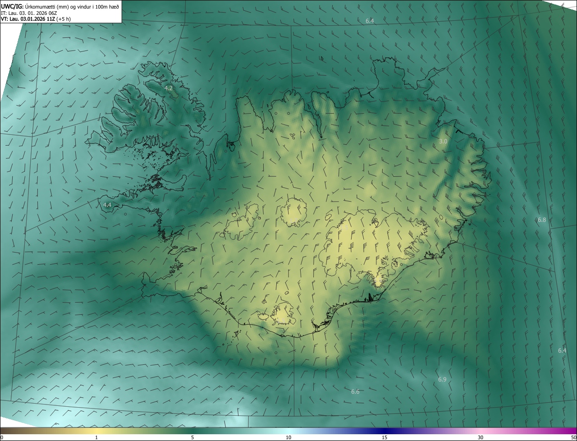The height and width of the screenshot is (441, 577).
Task: Select the colour scale tick label 5
Action: [192, 437]
